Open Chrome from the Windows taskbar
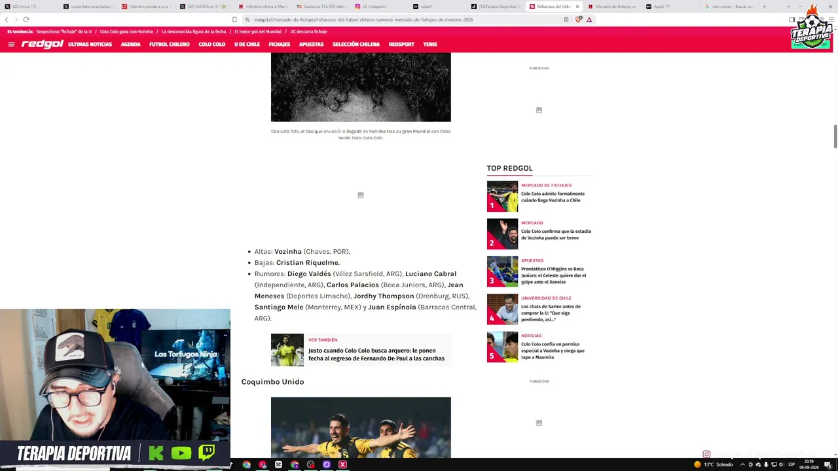838x471 pixels. [x=246, y=464]
